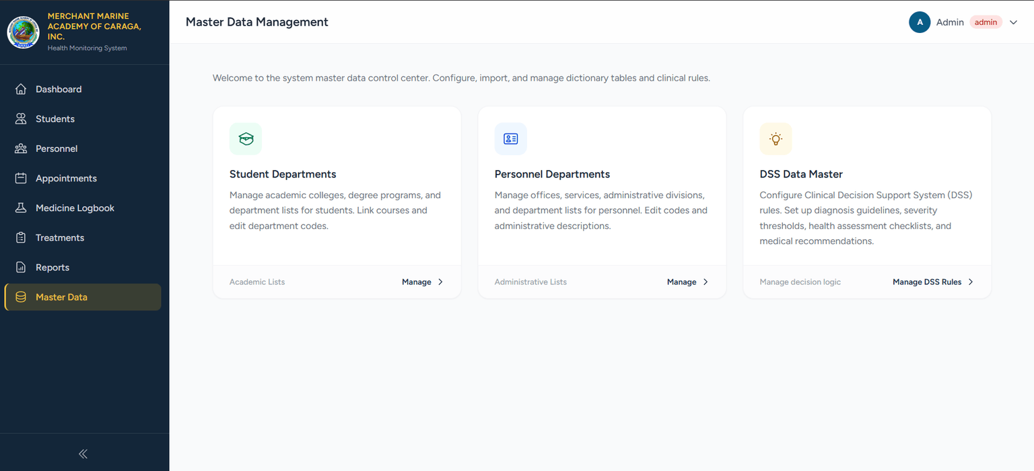Open the Dashboard menu item
Image resolution: width=1034 pixels, height=471 pixels.
click(83, 89)
